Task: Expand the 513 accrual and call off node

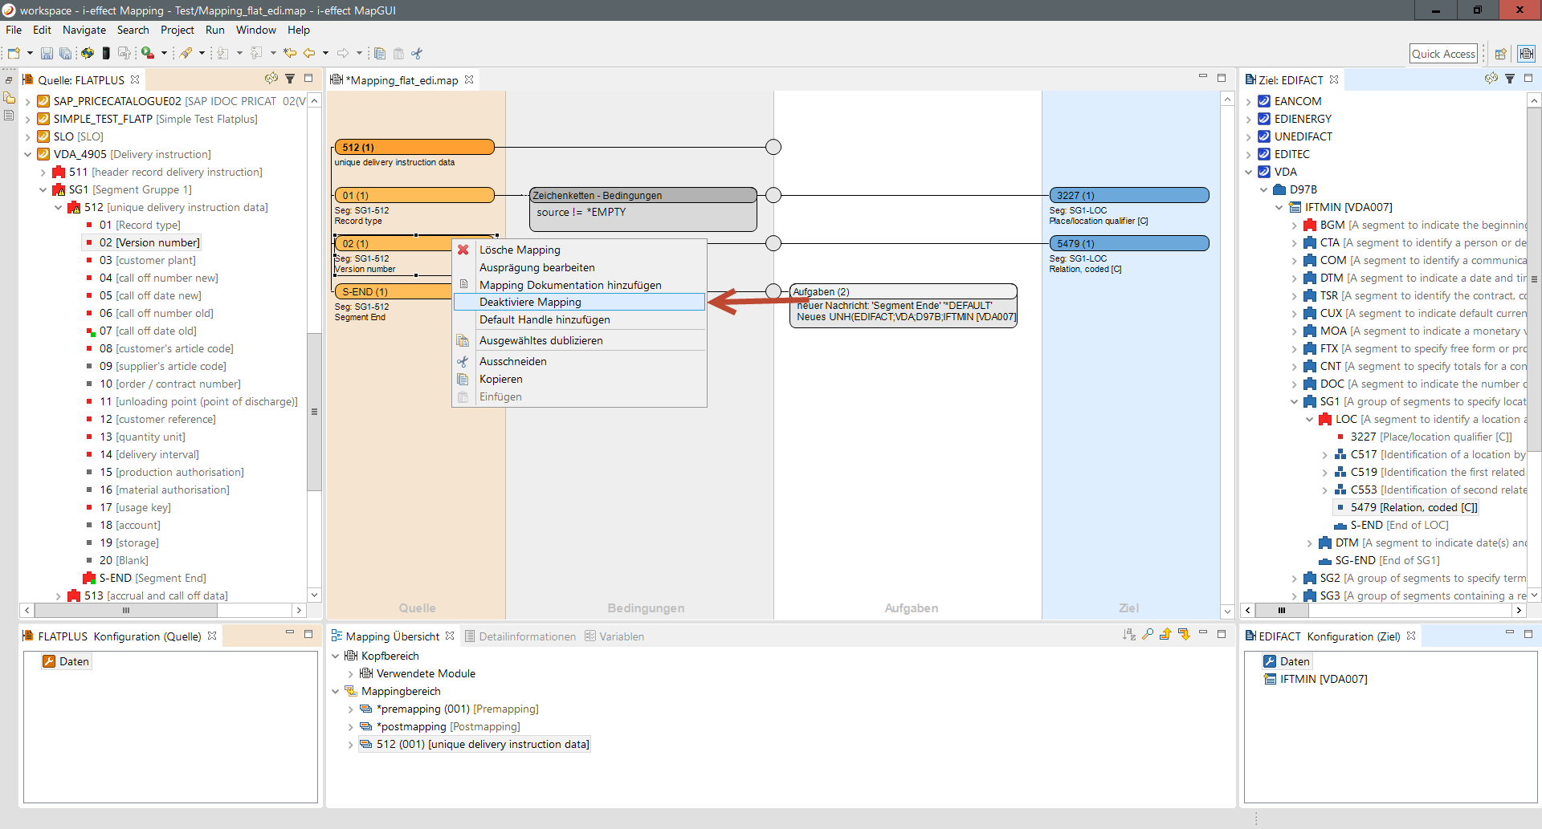Action: 58,596
